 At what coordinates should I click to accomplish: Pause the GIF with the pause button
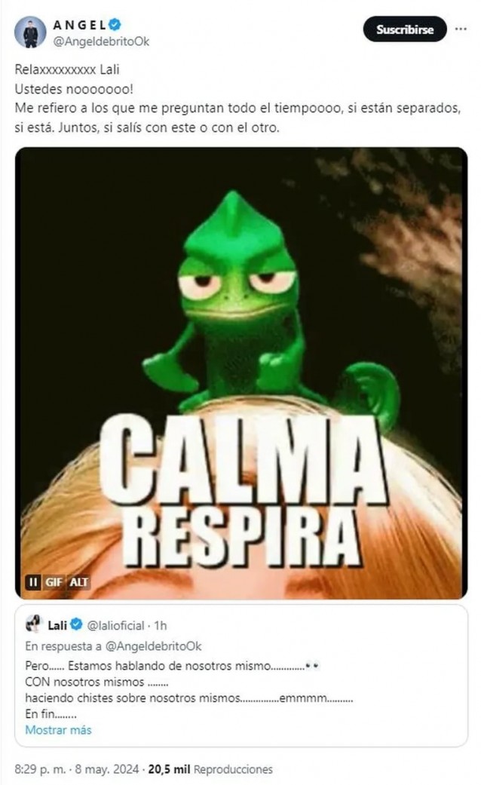[33, 581]
